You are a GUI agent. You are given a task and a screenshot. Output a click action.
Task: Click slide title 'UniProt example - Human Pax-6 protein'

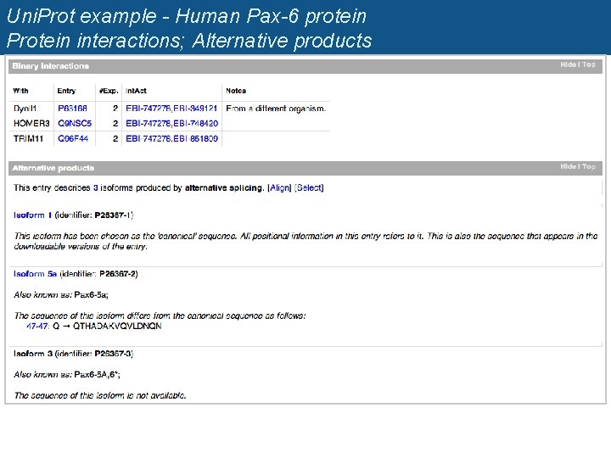[x=187, y=16]
